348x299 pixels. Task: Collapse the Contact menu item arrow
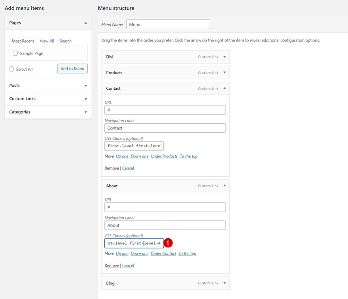point(224,88)
